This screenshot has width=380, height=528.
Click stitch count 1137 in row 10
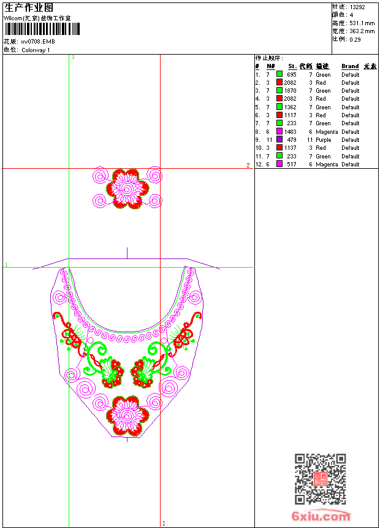click(x=291, y=148)
